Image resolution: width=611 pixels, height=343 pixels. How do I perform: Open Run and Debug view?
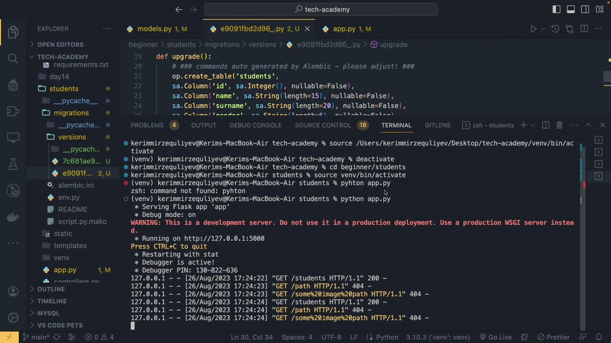pyautogui.click(x=13, y=85)
